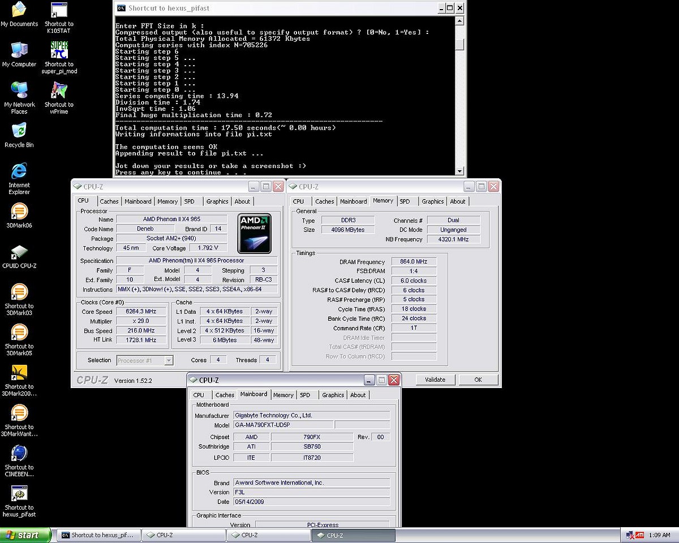This screenshot has width=679, height=543.
Task: Open SPD tab in Memory window
Action: click(405, 201)
